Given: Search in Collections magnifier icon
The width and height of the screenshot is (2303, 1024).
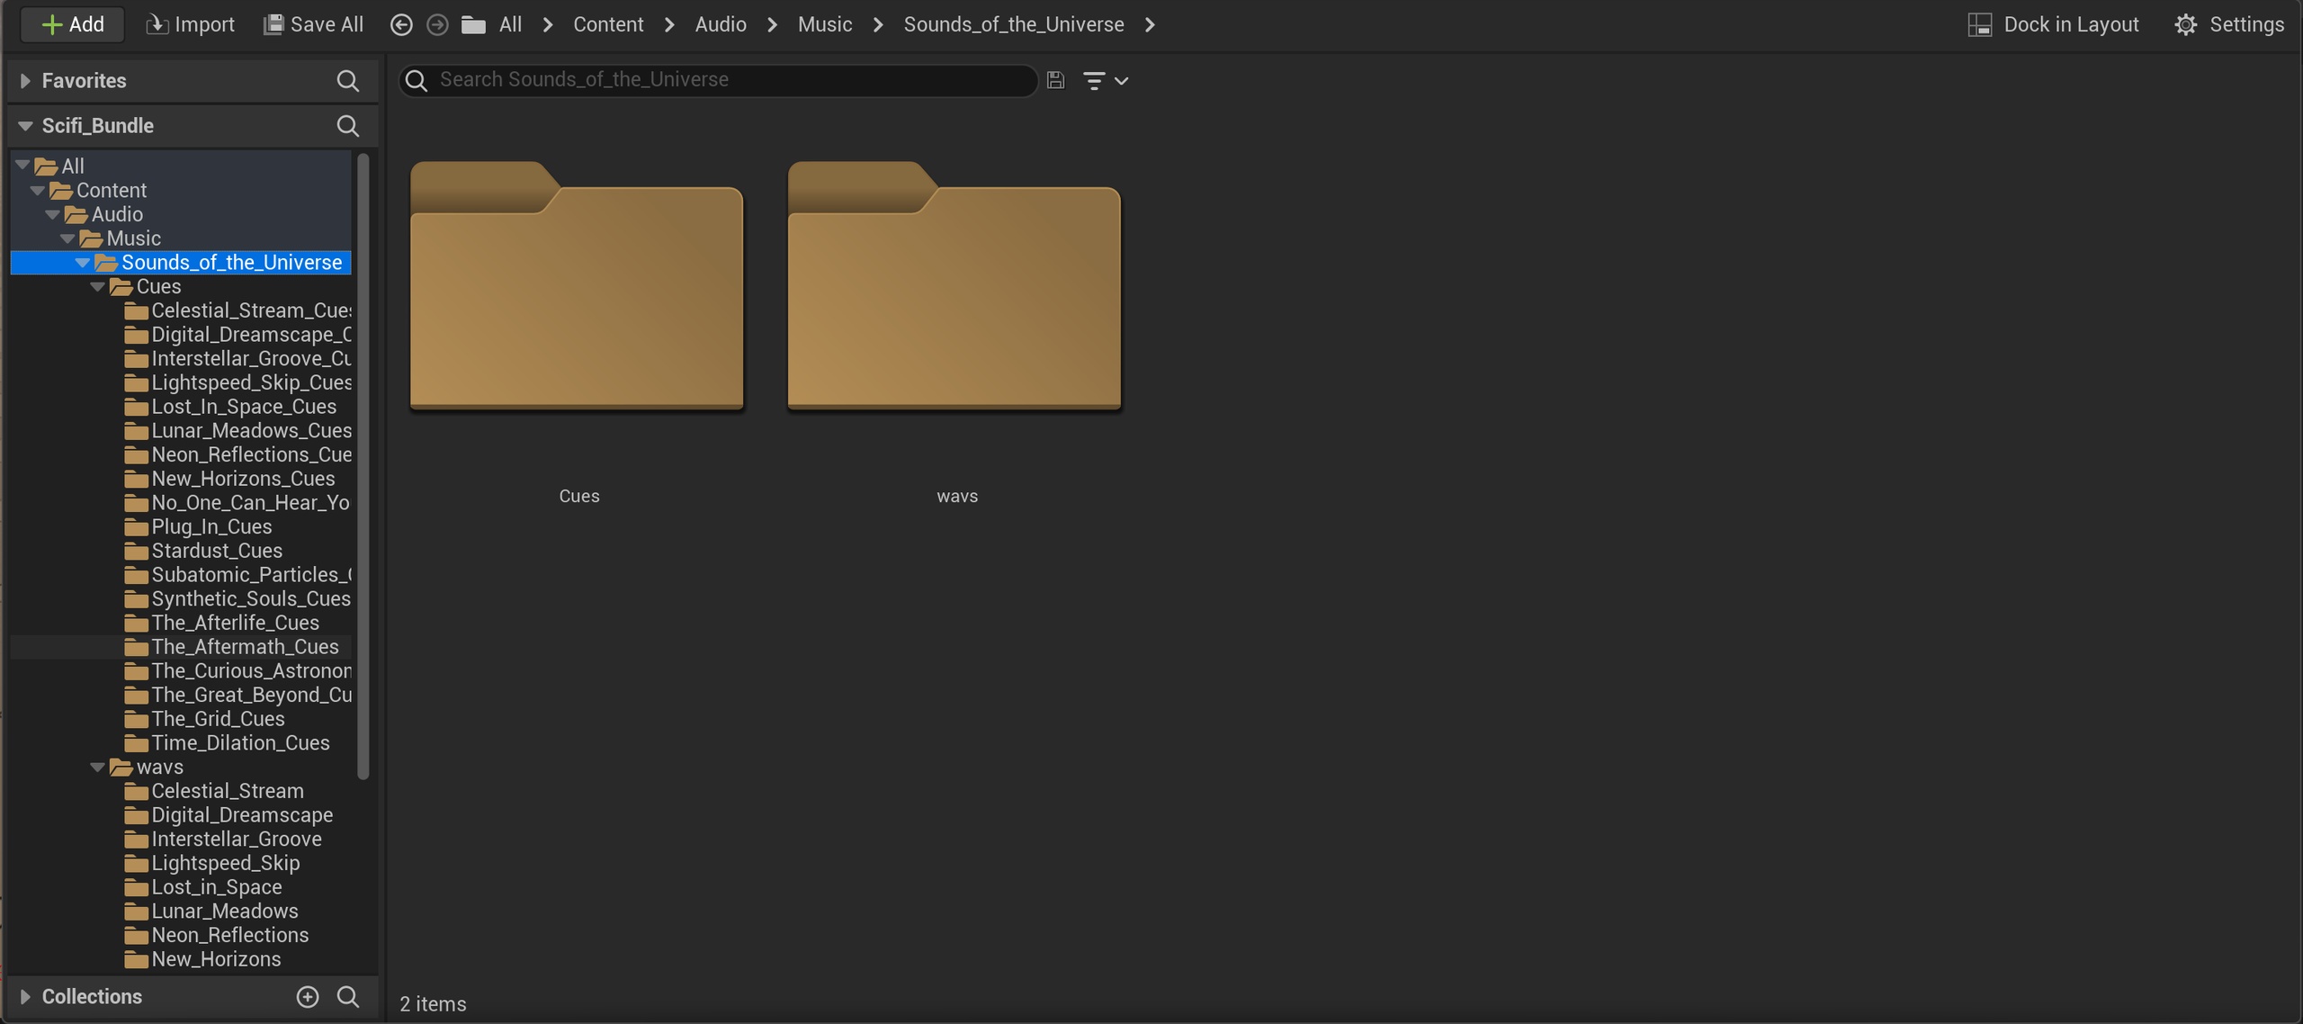Looking at the screenshot, I should (347, 997).
